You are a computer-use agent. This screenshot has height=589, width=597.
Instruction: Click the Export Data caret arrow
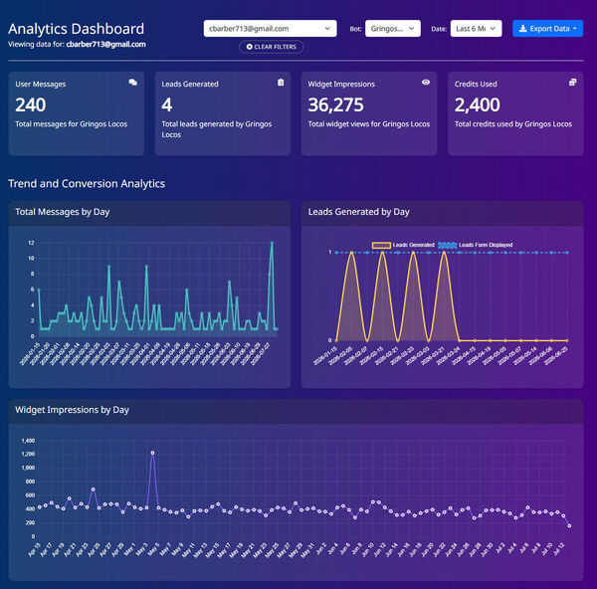coord(574,29)
